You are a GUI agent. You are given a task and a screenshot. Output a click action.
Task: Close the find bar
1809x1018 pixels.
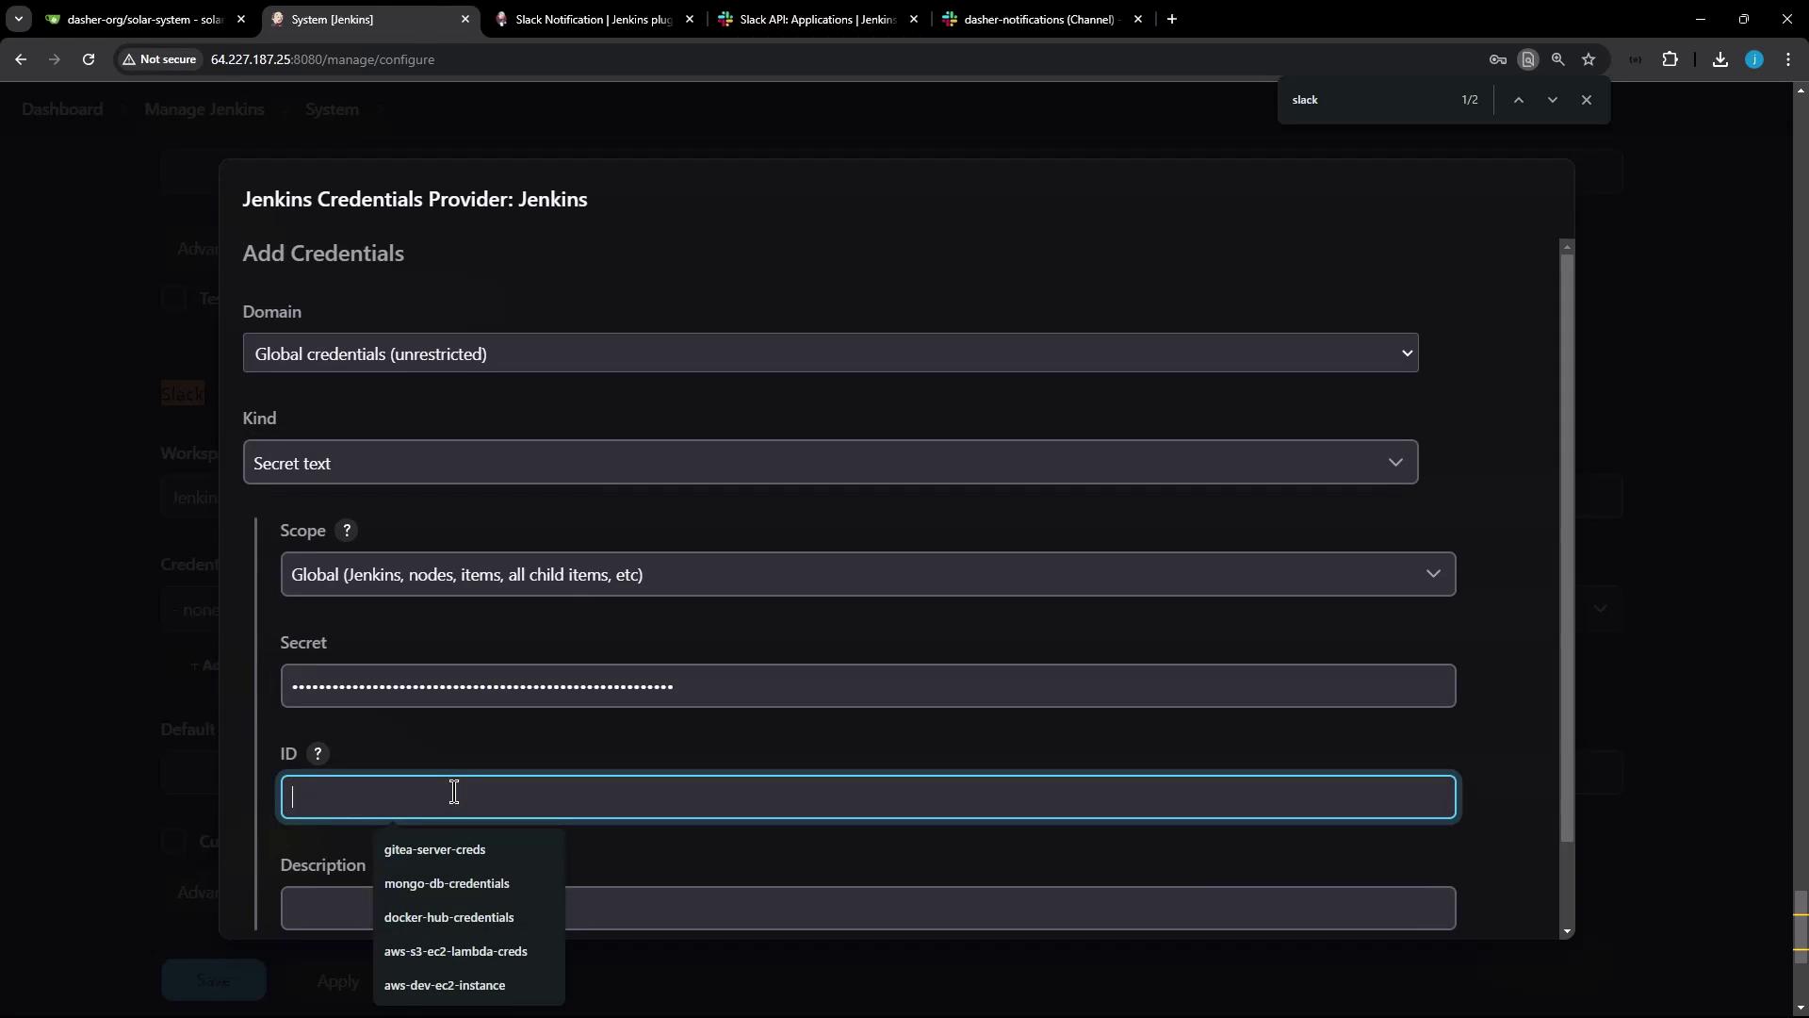pyautogui.click(x=1587, y=100)
